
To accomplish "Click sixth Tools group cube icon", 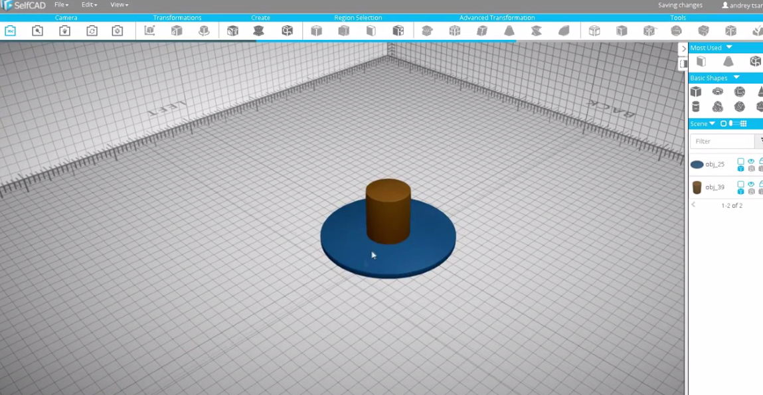I will click(730, 31).
